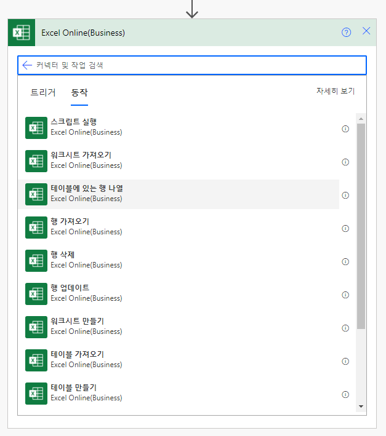Show info for 테이블 만들기

click(345, 394)
